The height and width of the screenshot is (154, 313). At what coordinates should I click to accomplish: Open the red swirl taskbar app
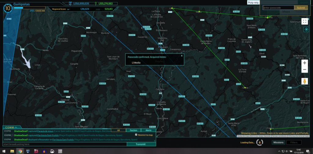coord(36,151)
